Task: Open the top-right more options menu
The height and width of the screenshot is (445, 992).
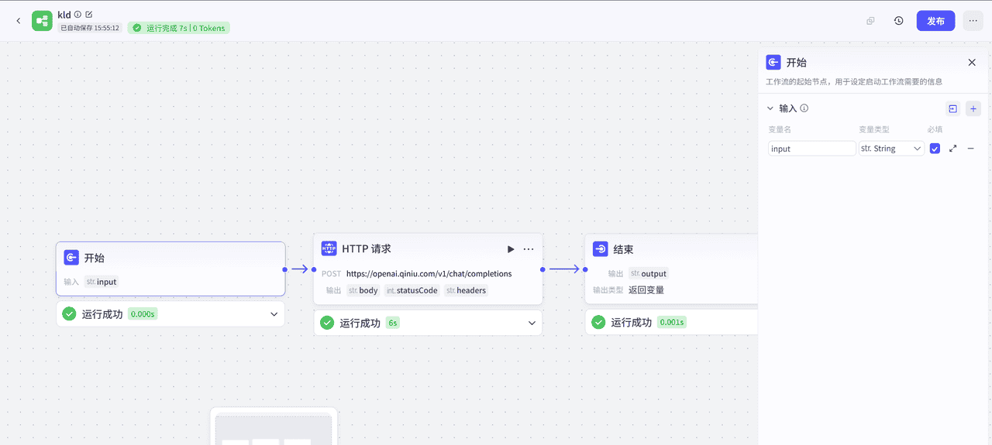Action: [973, 21]
